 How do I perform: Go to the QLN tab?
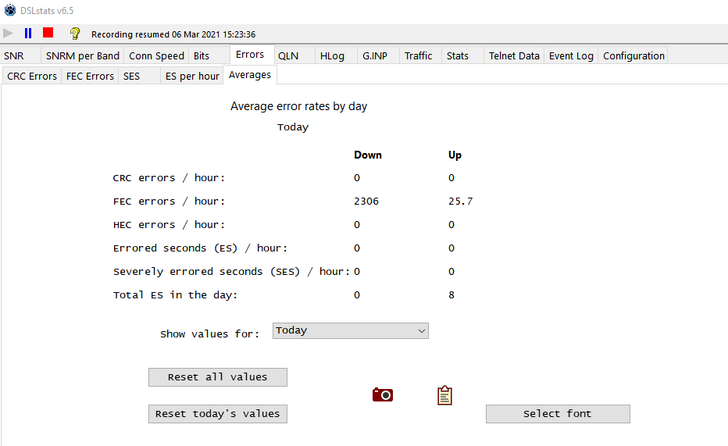(x=294, y=55)
